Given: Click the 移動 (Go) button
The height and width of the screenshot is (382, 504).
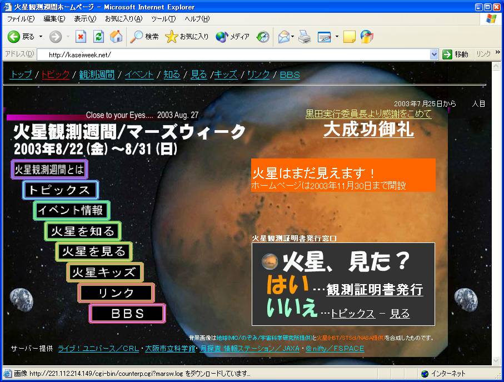Looking at the screenshot, I should (456, 54).
